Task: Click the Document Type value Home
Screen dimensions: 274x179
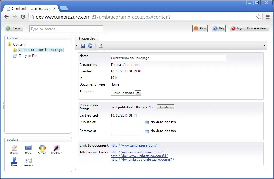Action: pos(115,84)
